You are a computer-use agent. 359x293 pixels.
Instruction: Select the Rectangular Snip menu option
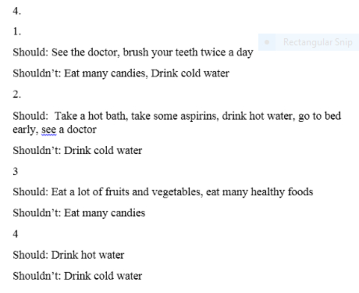pyautogui.click(x=309, y=42)
